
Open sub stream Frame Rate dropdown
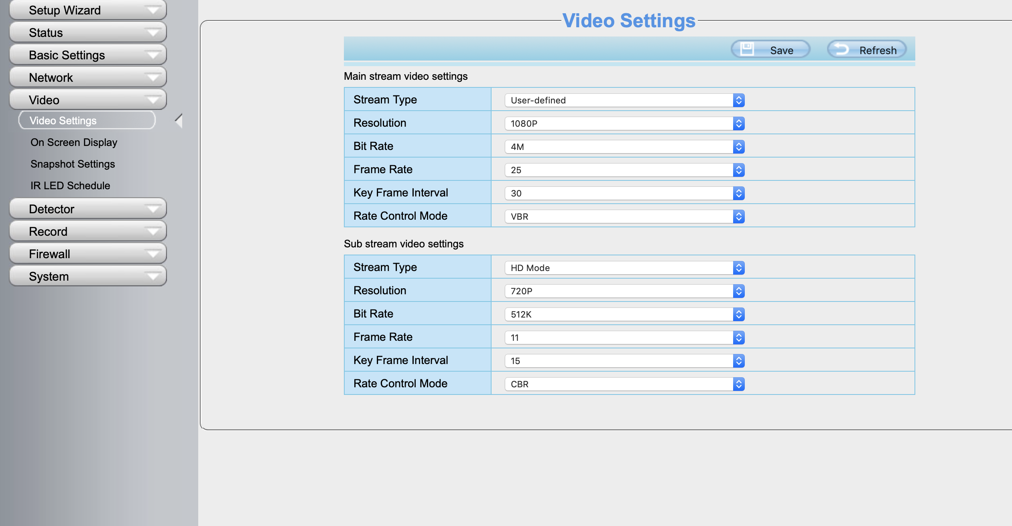[624, 338]
